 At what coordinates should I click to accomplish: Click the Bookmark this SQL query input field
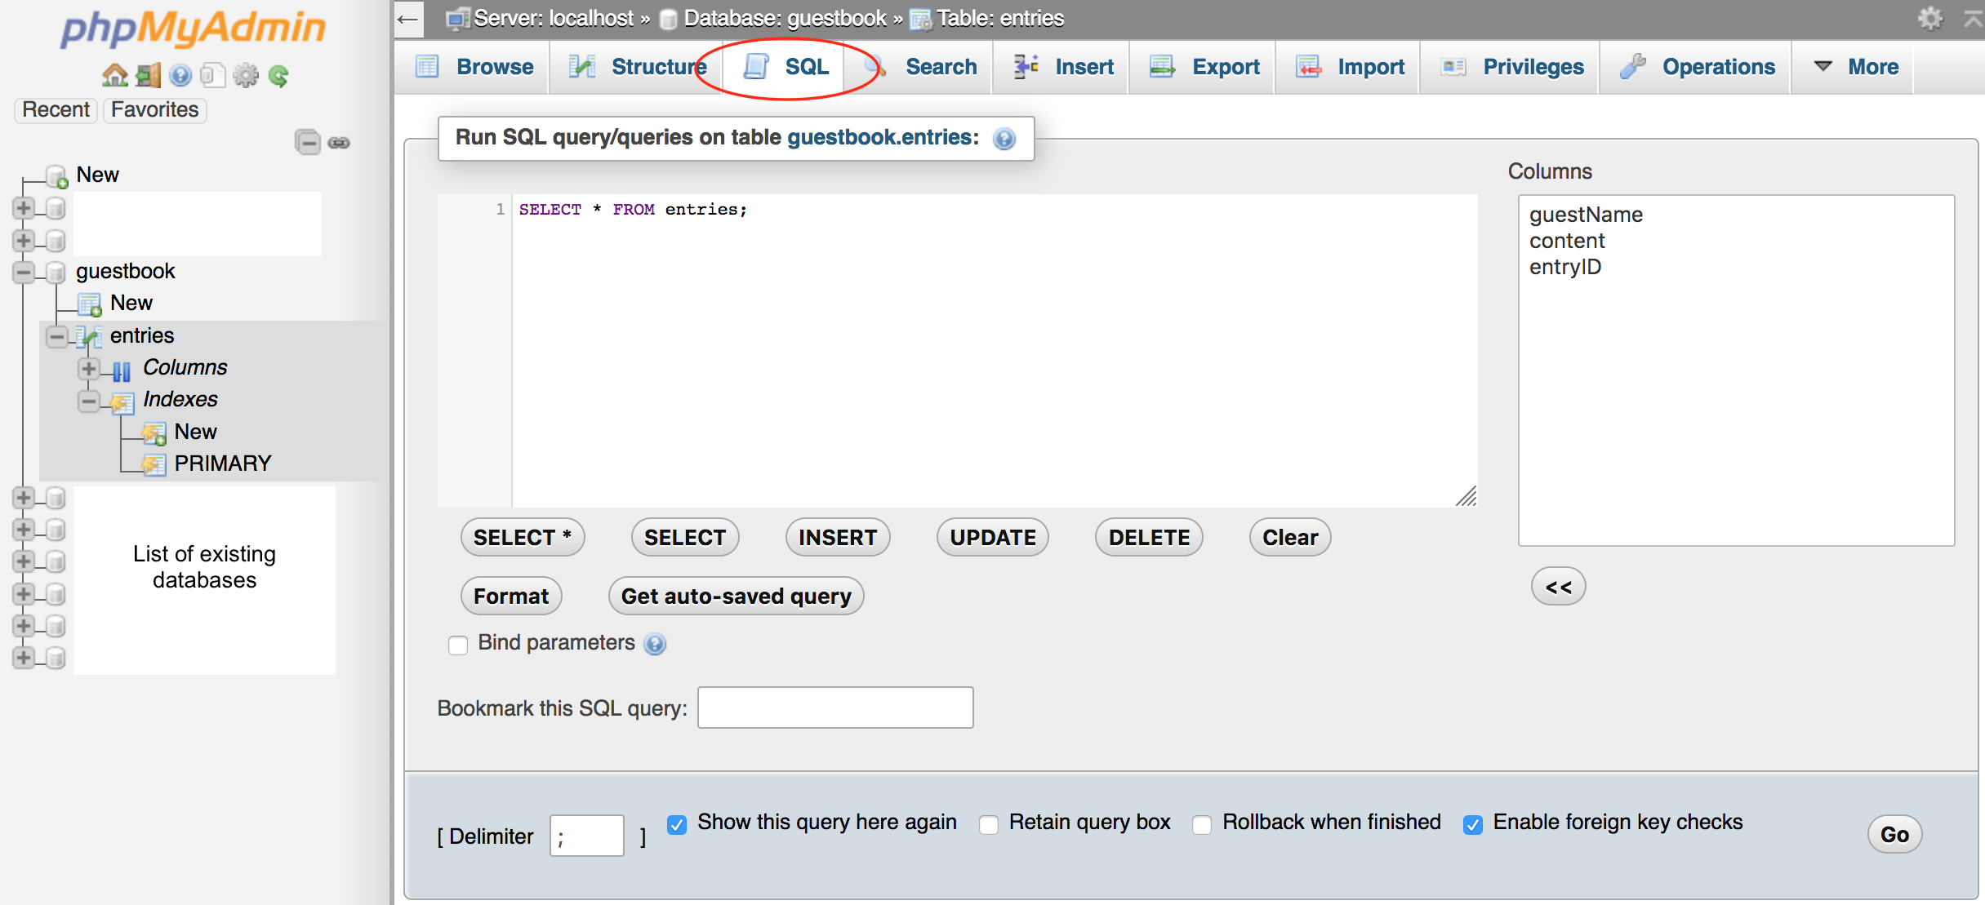[x=835, y=706]
